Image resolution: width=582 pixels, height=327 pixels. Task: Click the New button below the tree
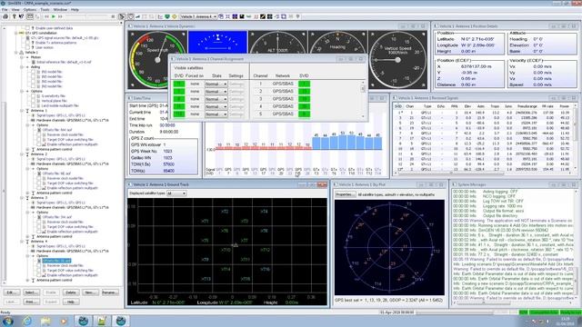click(x=90, y=292)
